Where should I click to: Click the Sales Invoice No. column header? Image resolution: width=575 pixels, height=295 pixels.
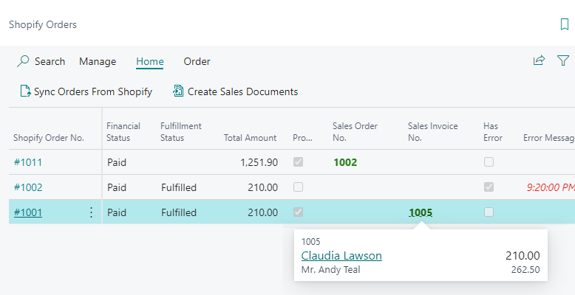(432, 132)
